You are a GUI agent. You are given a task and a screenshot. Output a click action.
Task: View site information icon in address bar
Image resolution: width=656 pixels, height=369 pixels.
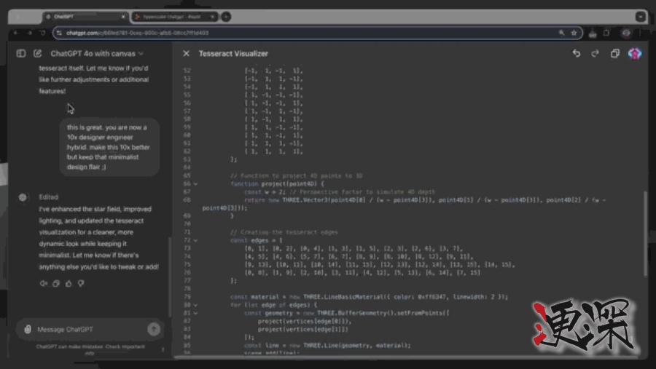(x=60, y=33)
